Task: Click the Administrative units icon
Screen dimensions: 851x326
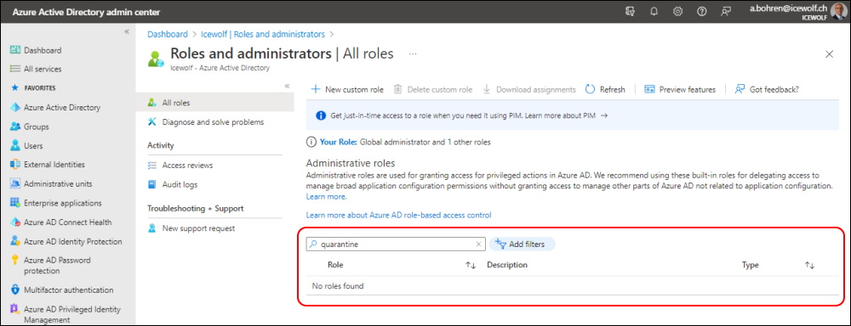Action: [15, 183]
